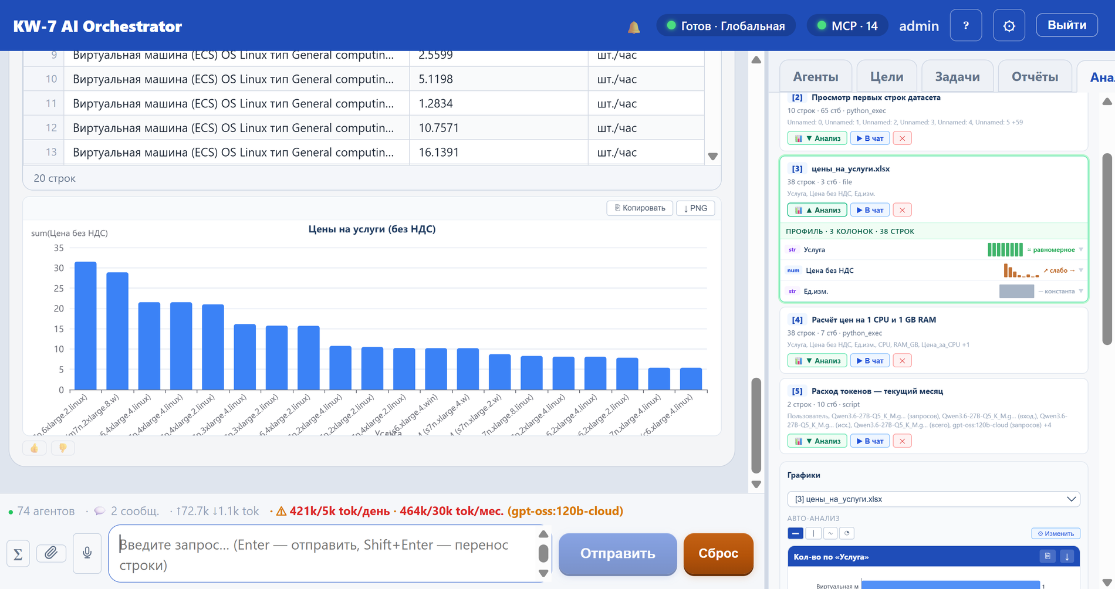Open the help question-mark button

(966, 26)
